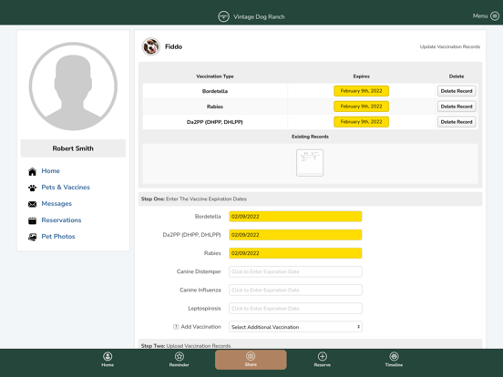
Task: Go to Reservations in sidebar
Action: (x=61, y=220)
